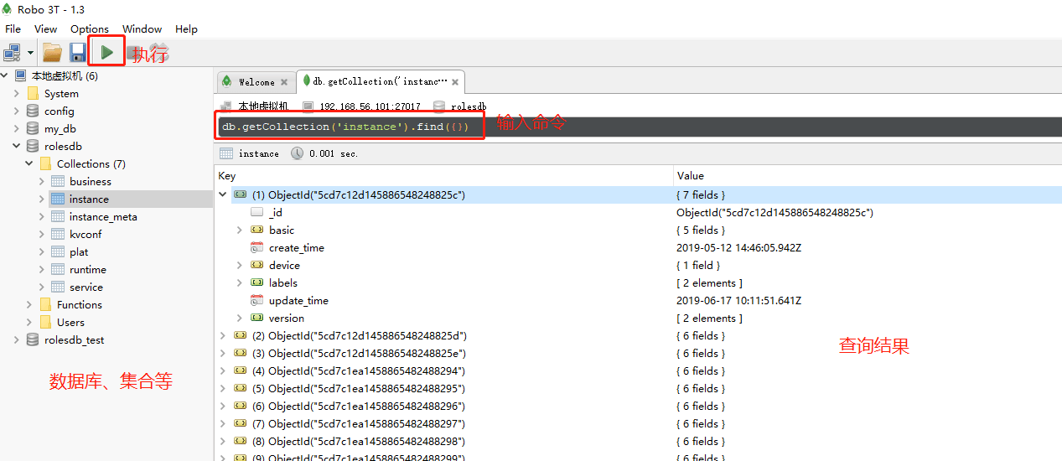Select document (5) ObjectId ending 8295
The height and width of the screenshot is (461, 1062).
(x=638, y=388)
